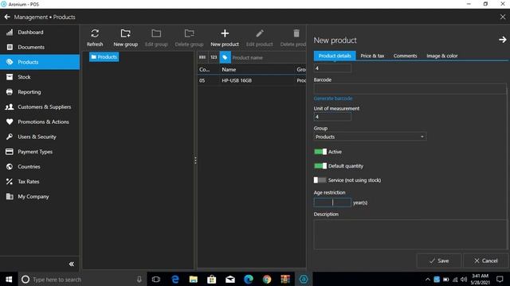The height and width of the screenshot is (286, 510).
Task: Switch to Comments tab
Action: [405, 56]
